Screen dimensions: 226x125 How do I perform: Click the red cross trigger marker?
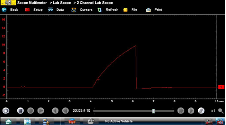[x=98, y=79]
